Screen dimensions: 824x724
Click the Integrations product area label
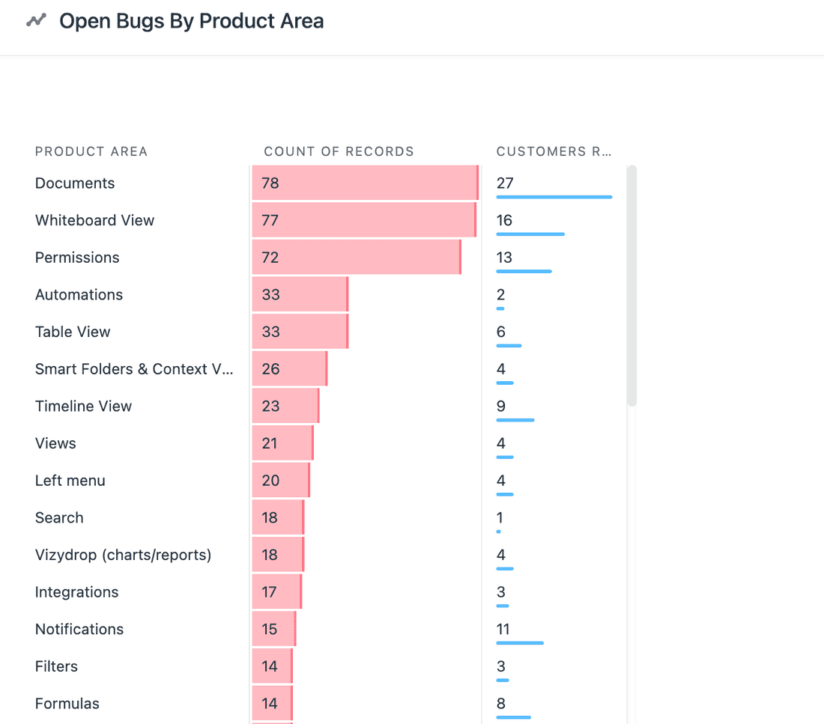point(76,591)
